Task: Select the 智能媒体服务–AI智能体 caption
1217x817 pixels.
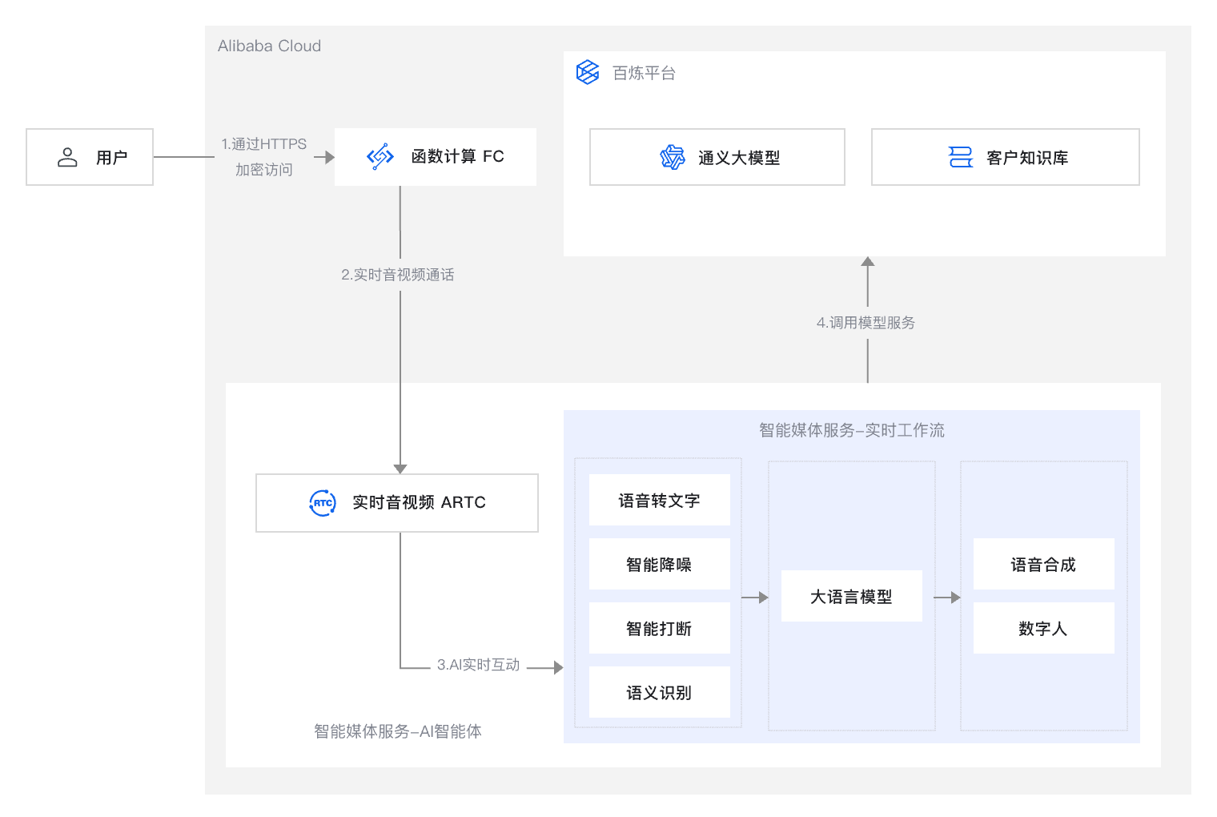Action: [398, 731]
